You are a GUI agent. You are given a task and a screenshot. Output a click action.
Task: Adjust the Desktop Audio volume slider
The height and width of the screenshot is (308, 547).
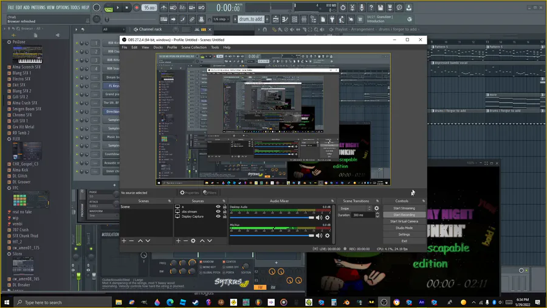(x=272, y=217)
